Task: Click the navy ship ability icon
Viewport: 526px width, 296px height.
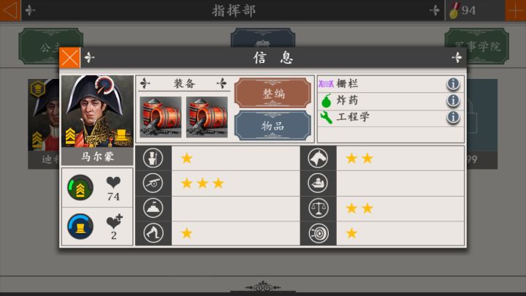Action: click(x=318, y=183)
